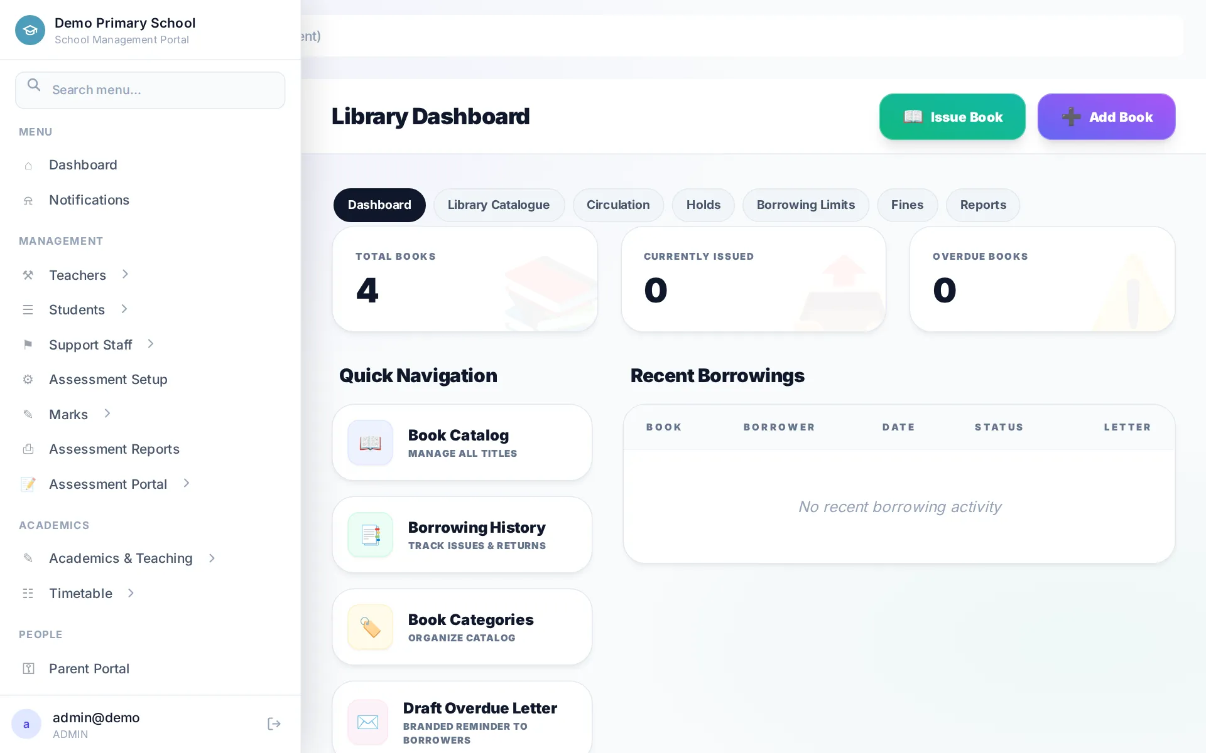Click the tools icon beside Teachers
Viewport: 1206px width, 753px height.
pos(28,275)
